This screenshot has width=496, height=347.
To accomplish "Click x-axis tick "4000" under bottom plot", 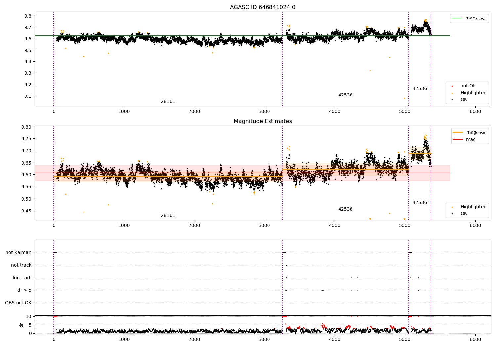I will (x=335, y=340).
